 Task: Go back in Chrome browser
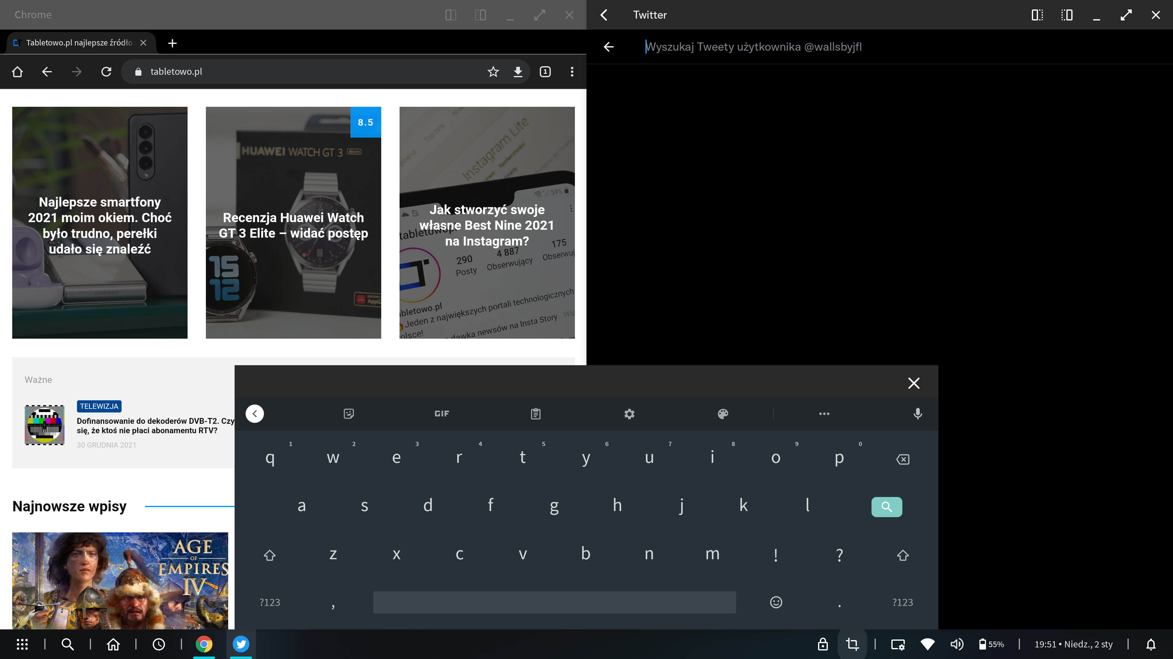click(47, 71)
